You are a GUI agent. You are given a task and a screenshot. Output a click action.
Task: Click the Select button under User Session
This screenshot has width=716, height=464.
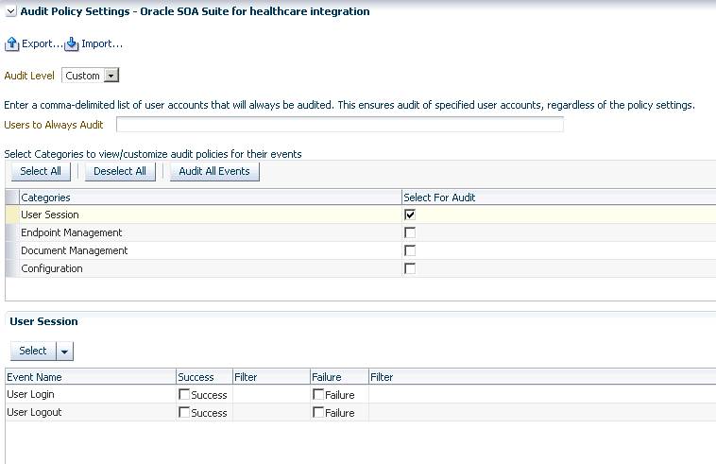point(33,351)
